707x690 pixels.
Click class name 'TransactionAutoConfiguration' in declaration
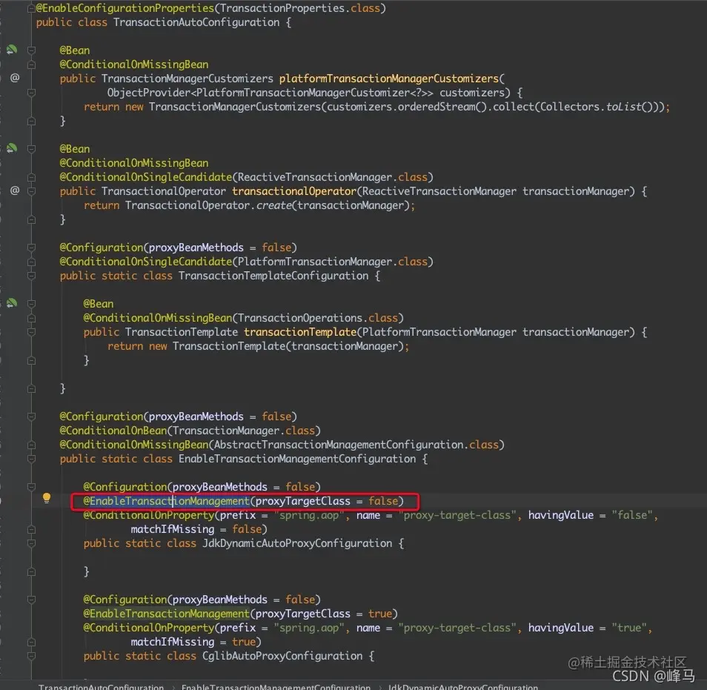coord(196,22)
